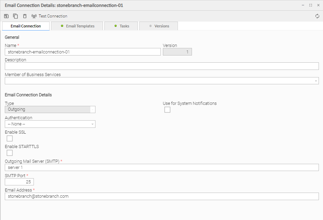Click the Test Connection antenna icon

[34, 16]
